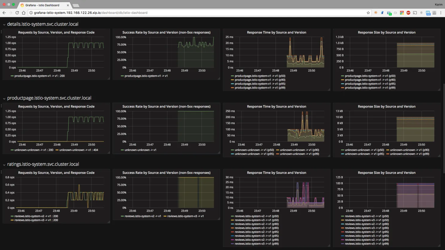
Task: Toggle details Response Size 'productpage.istio-system-v1 -> v1 (p50)' legend
Action: 370,76
